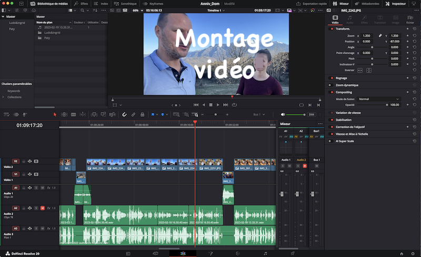
Task: Click flip horizontal Inverser icon
Action: pos(360,70)
